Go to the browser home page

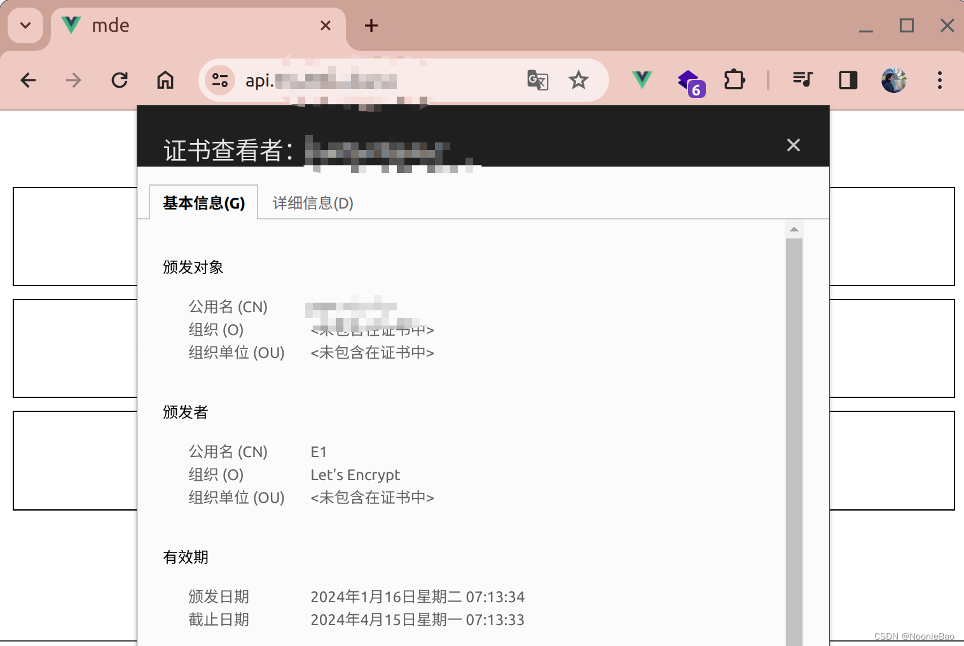coord(165,80)
